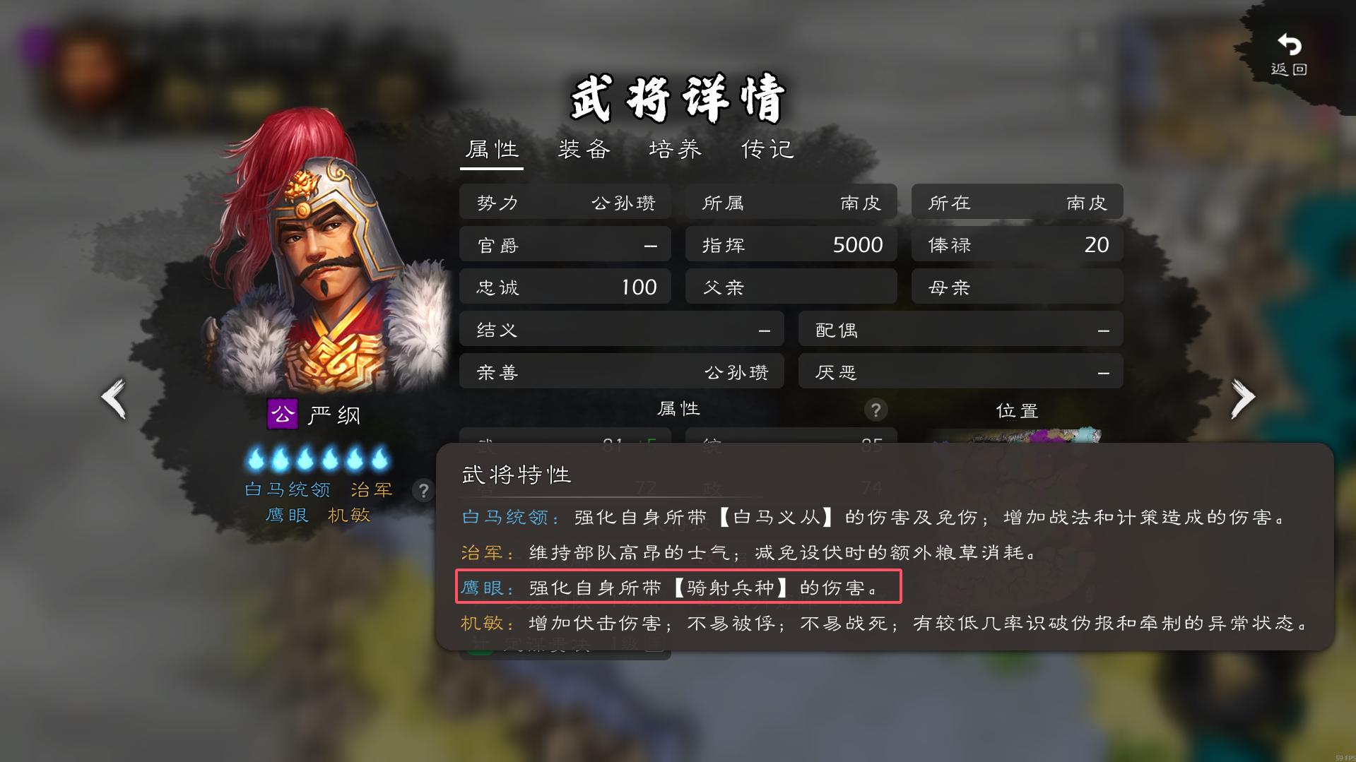Click the question mark beside 属性 header
1356x762 pixels.
tap(875, 410)
